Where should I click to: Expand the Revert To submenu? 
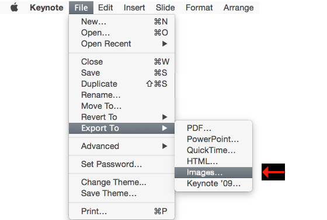point(121,117)
